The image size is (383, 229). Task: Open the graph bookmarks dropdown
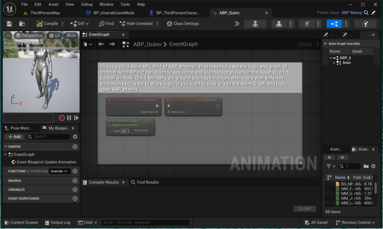[x=88, y=44]
